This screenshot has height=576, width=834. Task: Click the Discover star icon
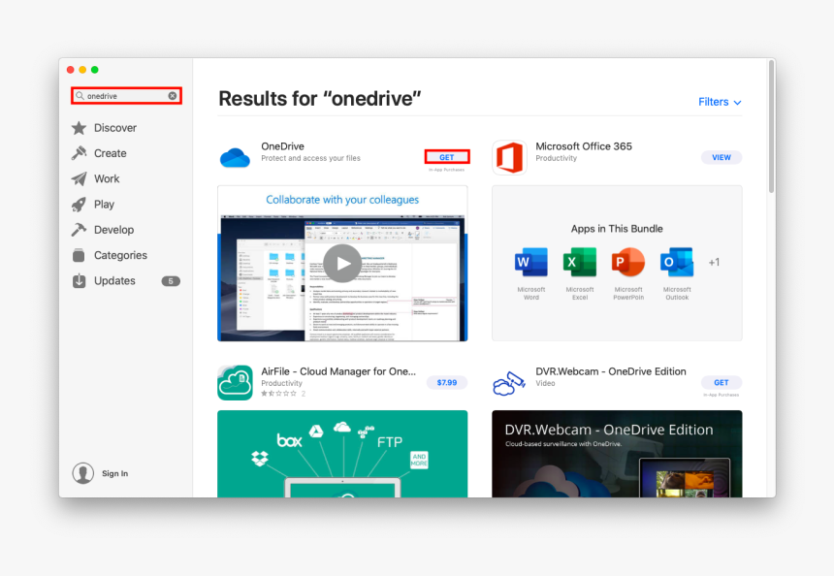(x=79, y=128)
